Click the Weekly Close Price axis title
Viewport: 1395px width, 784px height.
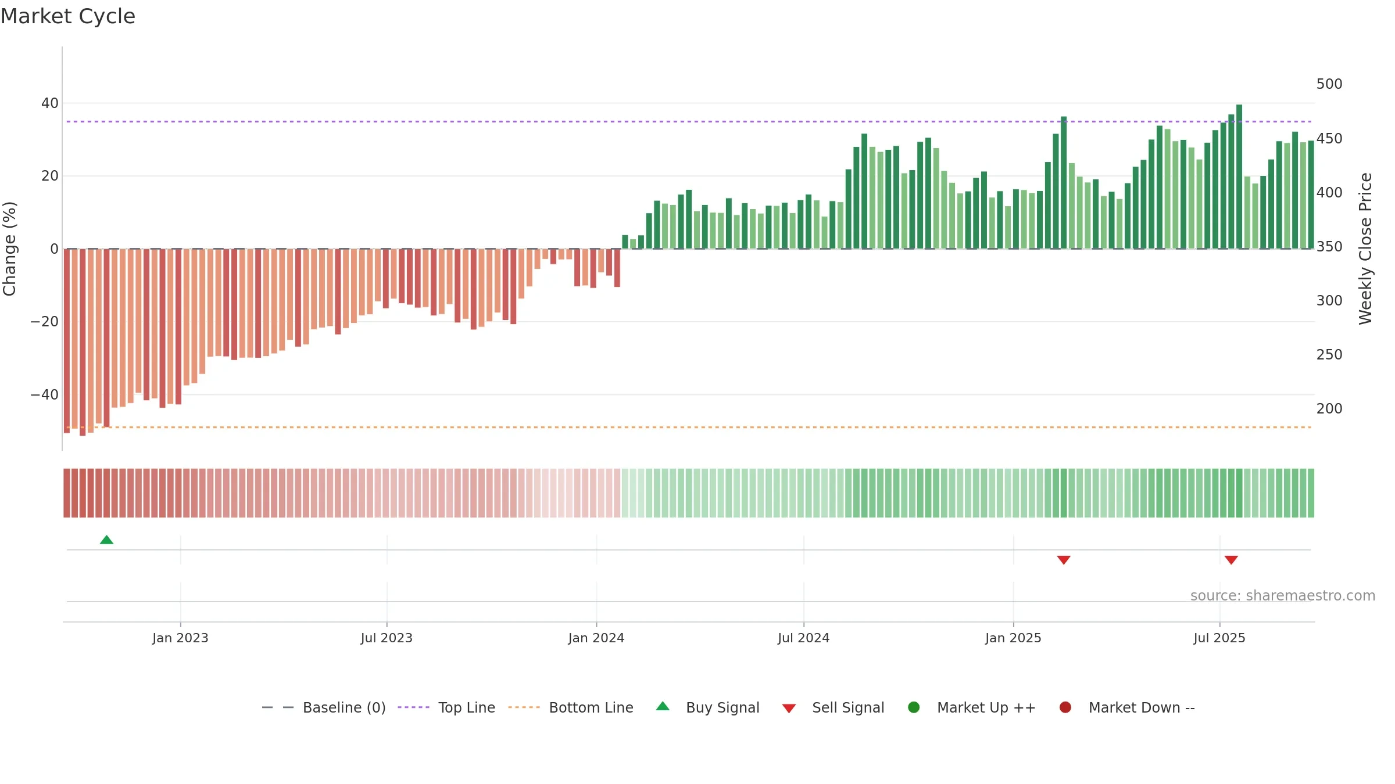[x=1365, y=249]
